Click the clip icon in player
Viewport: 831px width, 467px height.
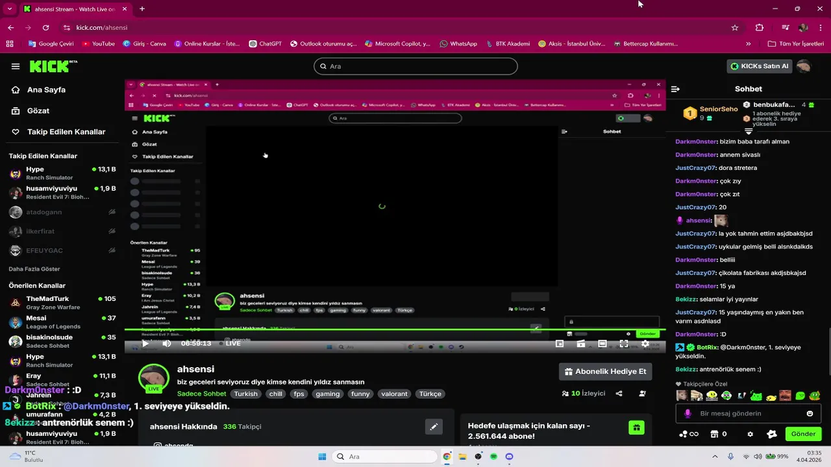point(581,344)
